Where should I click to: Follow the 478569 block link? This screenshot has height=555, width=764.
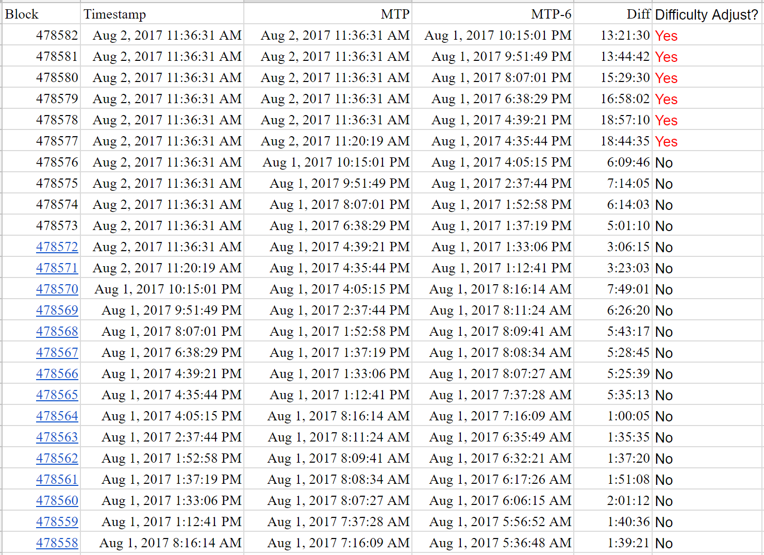[57, 311]
